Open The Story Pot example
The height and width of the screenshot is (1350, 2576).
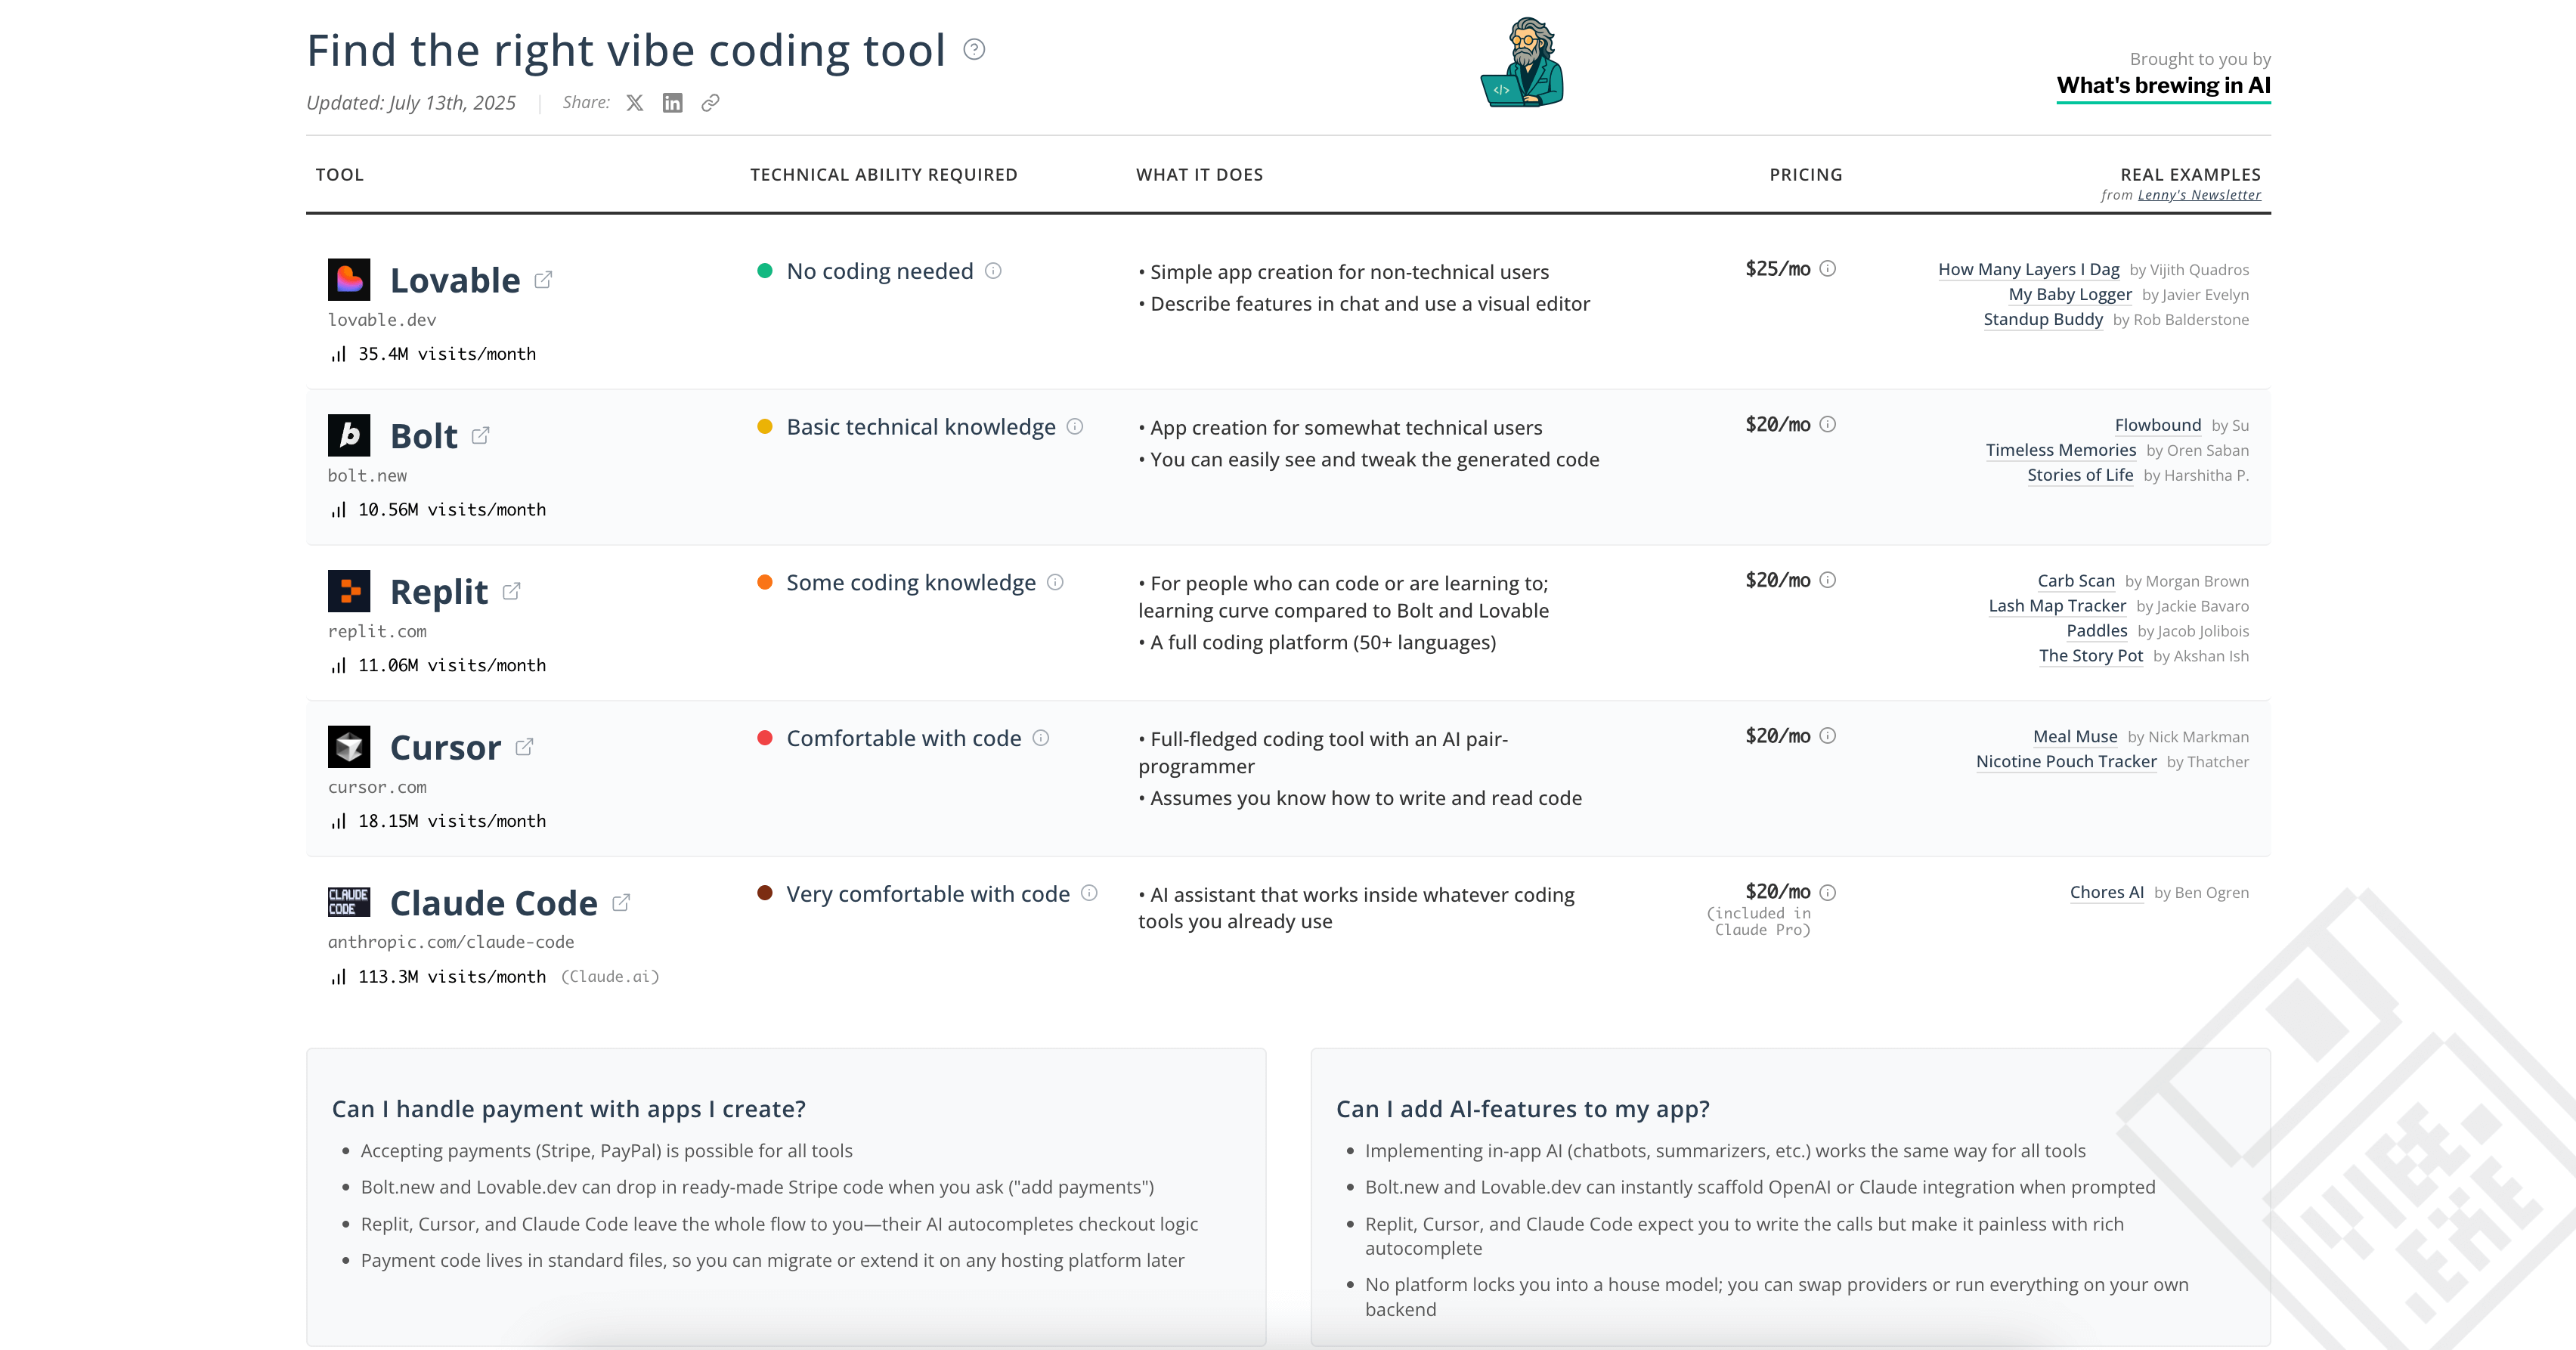[x=2091, y=656]
